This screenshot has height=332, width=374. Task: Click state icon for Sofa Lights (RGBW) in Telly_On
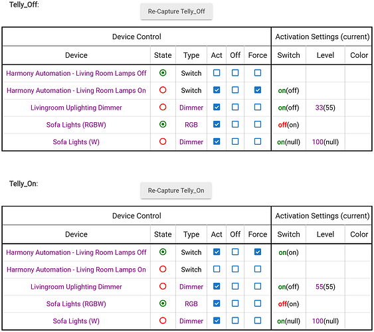click(x=163, y=303)
